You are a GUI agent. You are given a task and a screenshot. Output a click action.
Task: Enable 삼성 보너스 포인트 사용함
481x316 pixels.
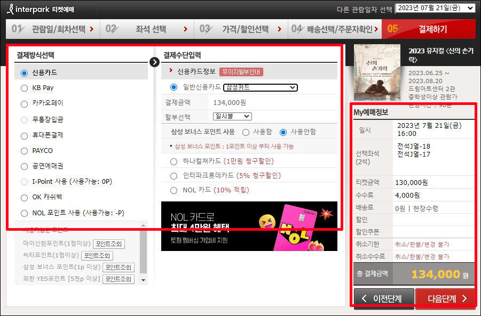point(246,132)
